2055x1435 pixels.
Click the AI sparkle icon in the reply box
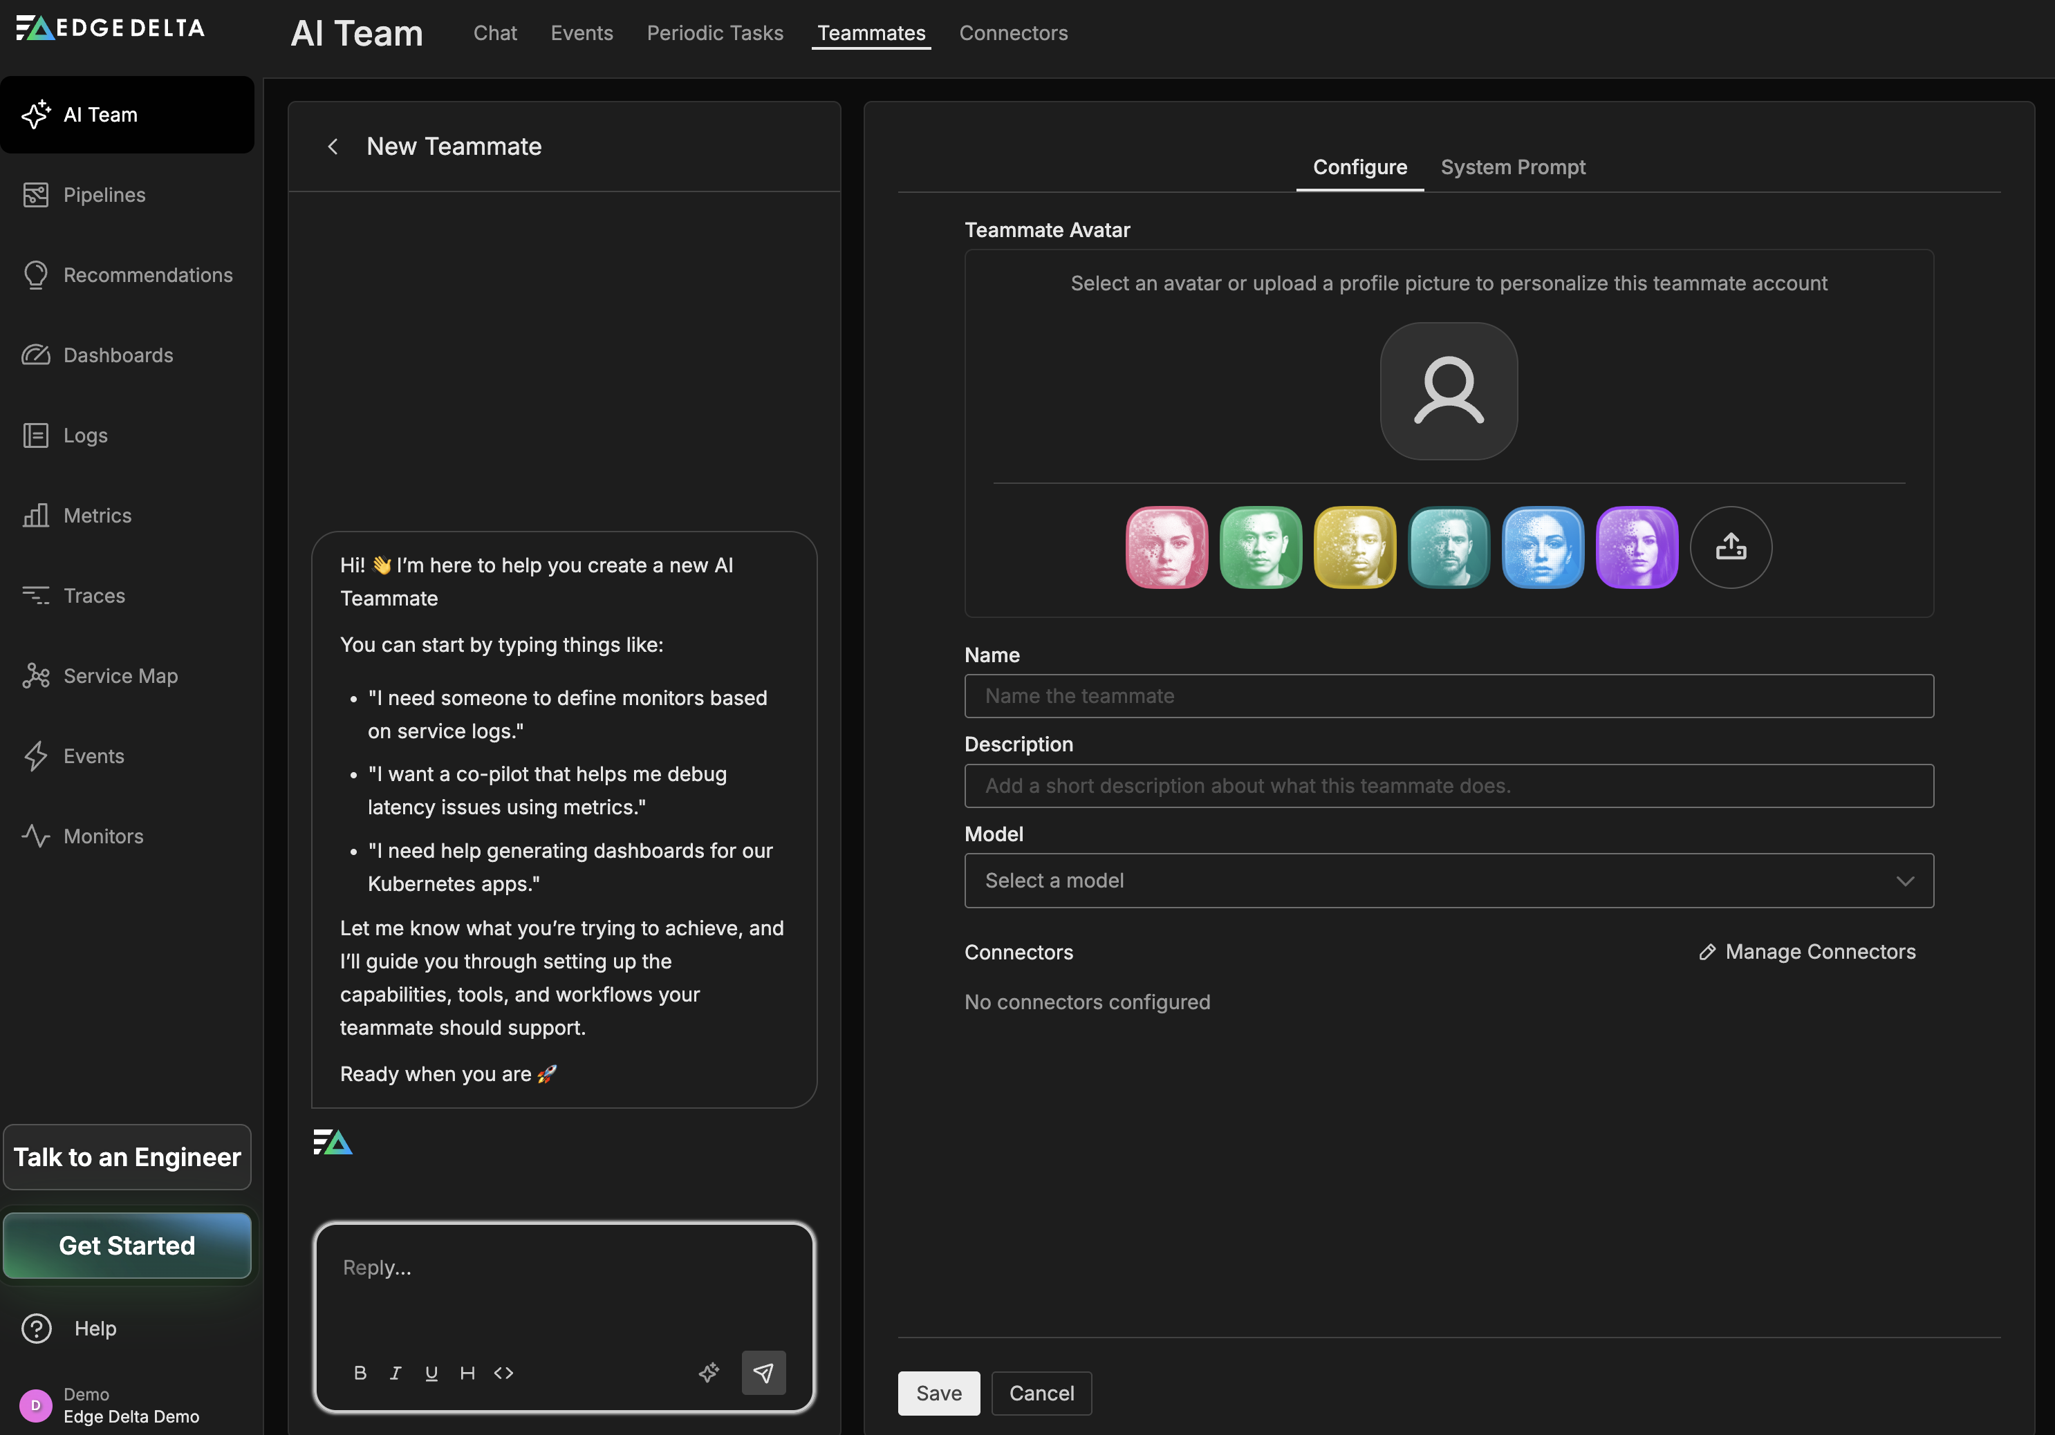tap(709, 1372)
